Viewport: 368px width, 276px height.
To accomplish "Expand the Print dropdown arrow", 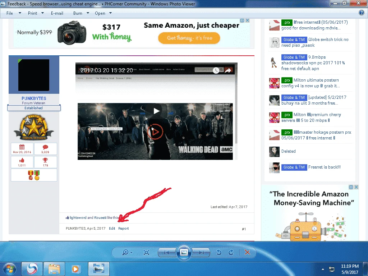I will tap(42, 13).
